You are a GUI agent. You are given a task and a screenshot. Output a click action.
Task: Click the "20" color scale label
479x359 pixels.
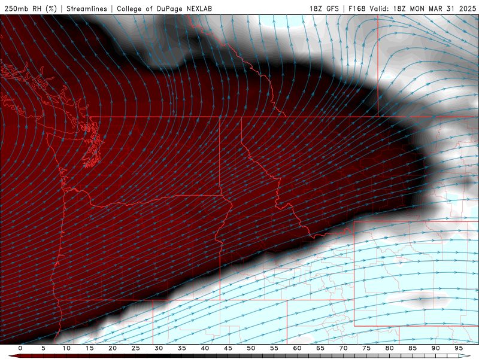point(113,348)
